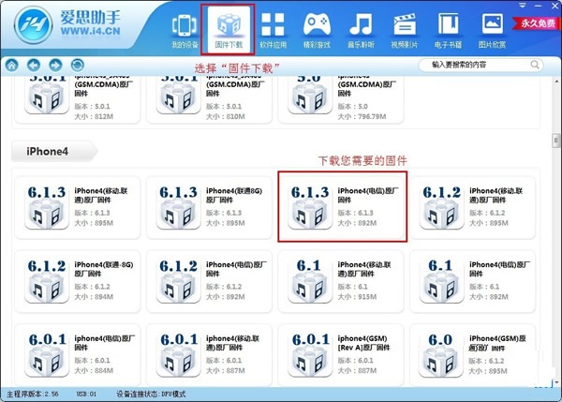Click the WWW.i4.CN website text
The image size is (562, 402).
[x=90, y=32]
